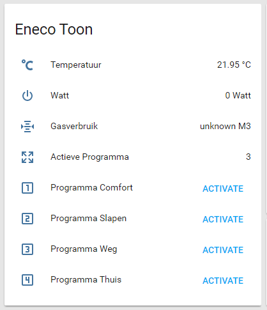Activate the Programma Slapen script

pyautogui.click(x=223, y=219)
